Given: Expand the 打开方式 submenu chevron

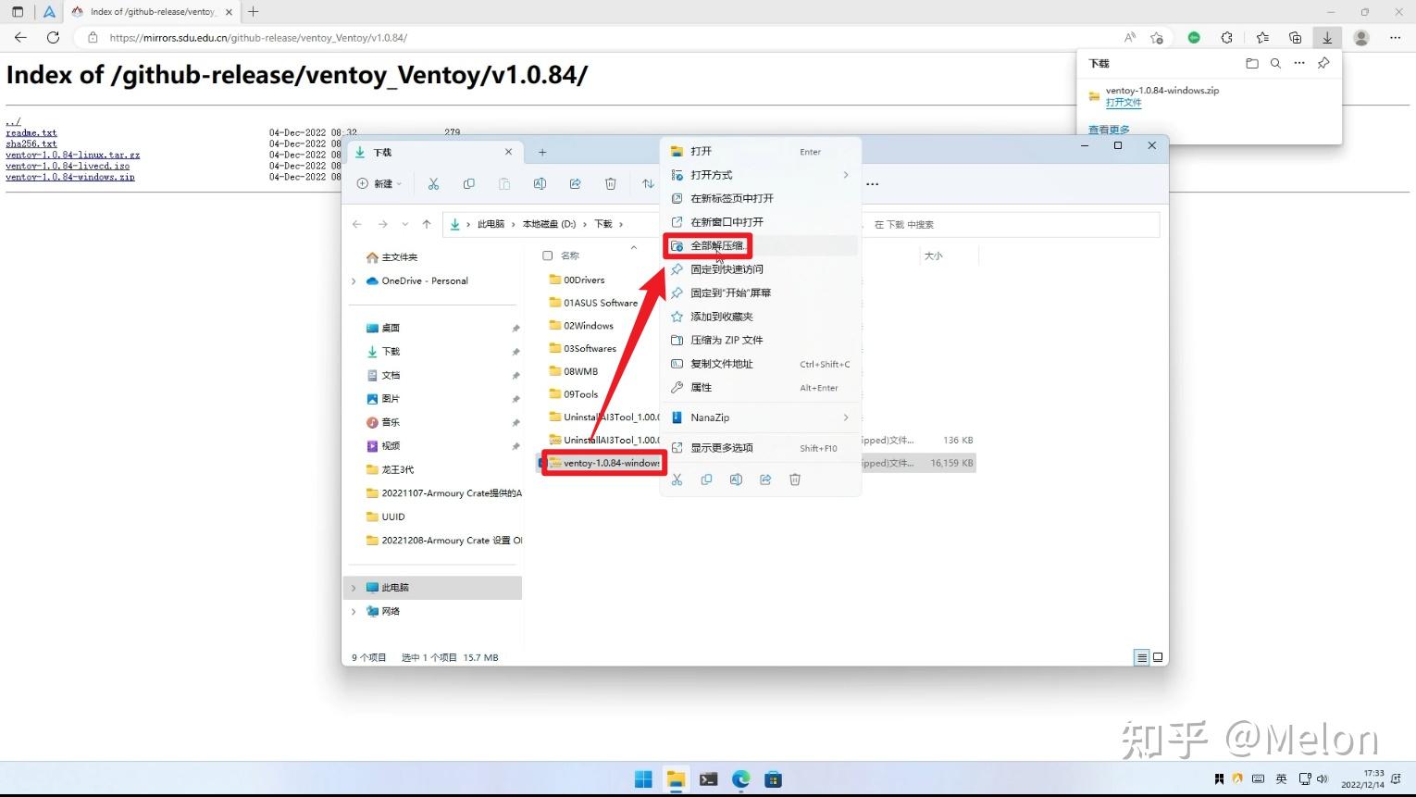Looking at the screenshot, I should pos(845,175).
